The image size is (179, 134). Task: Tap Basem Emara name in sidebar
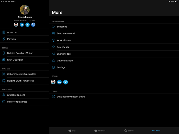point(25,17)
